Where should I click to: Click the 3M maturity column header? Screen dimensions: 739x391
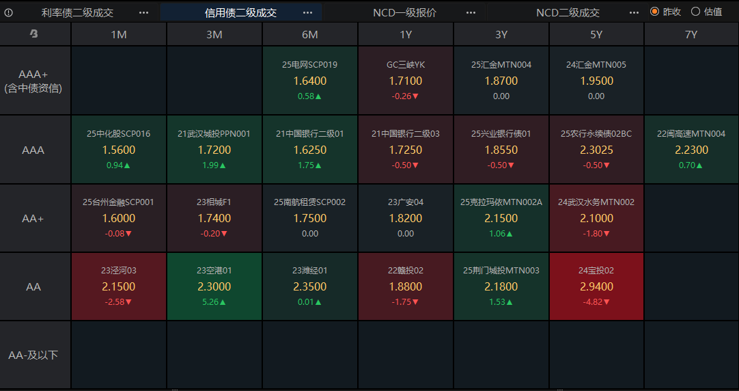coord(214,34)
